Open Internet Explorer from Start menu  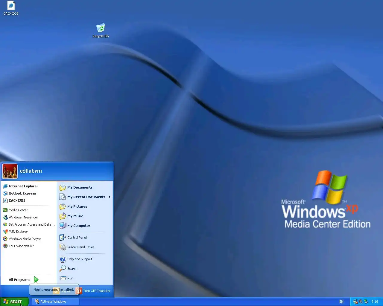click(x=29, y=186)
